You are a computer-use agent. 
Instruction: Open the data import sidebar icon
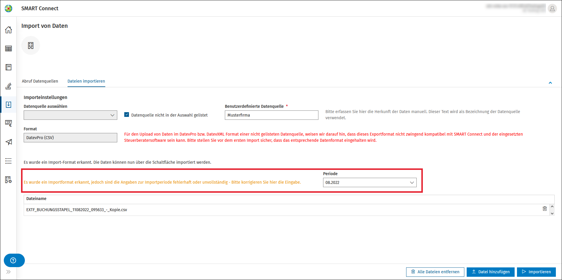click(x=8, y=105)
